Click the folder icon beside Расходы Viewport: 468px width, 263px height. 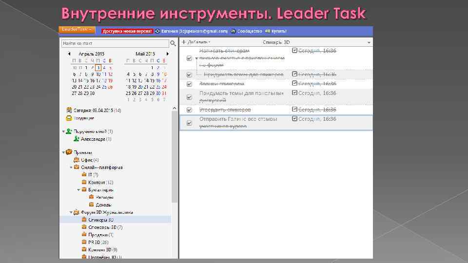pos(91,197)
